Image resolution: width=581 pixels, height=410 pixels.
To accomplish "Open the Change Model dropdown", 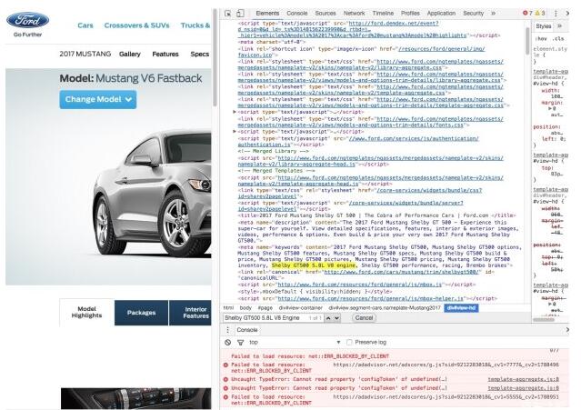I will (98, 99).
